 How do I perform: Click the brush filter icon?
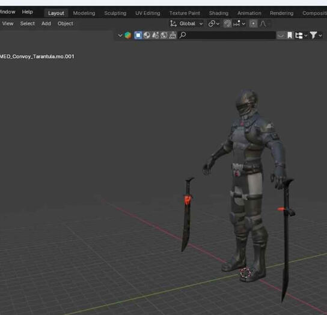tap(173, 35)
